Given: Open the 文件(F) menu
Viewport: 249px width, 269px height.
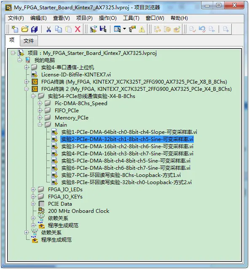Looking at the screenshot, I should point(16,18).
